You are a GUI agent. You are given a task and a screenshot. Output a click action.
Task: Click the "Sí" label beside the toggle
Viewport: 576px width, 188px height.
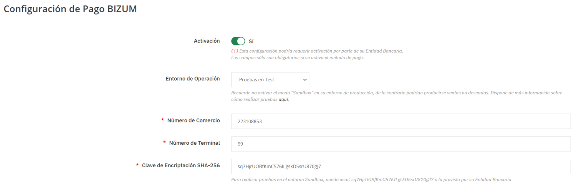point(251,41)
